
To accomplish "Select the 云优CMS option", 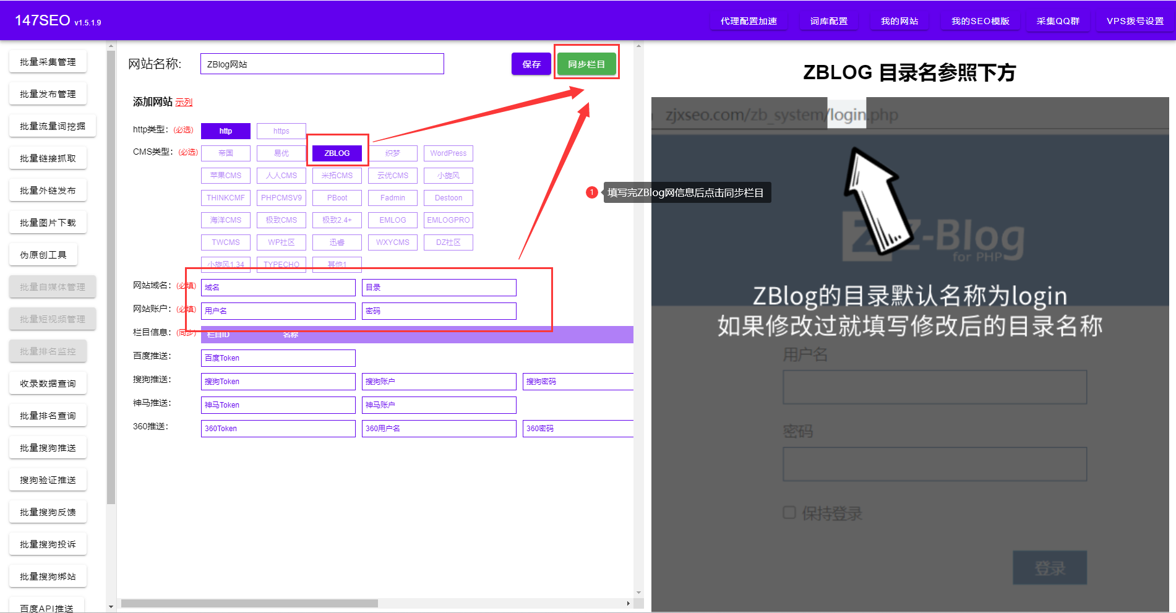I will 393,176.
